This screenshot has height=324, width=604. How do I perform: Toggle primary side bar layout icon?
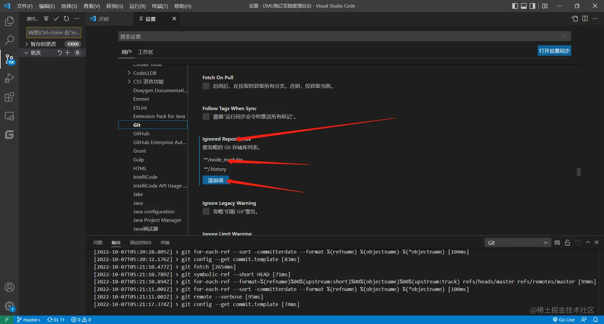tap(515, 6)
